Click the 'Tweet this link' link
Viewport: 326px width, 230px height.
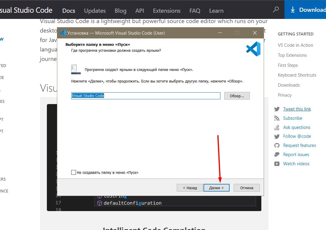pos(297,109)
